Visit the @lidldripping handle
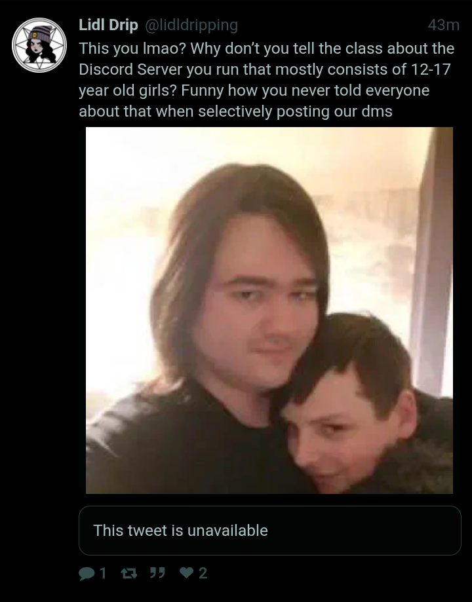 click(x=191, y=25)
